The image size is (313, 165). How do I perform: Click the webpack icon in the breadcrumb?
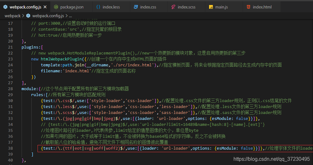coord(28,16)
